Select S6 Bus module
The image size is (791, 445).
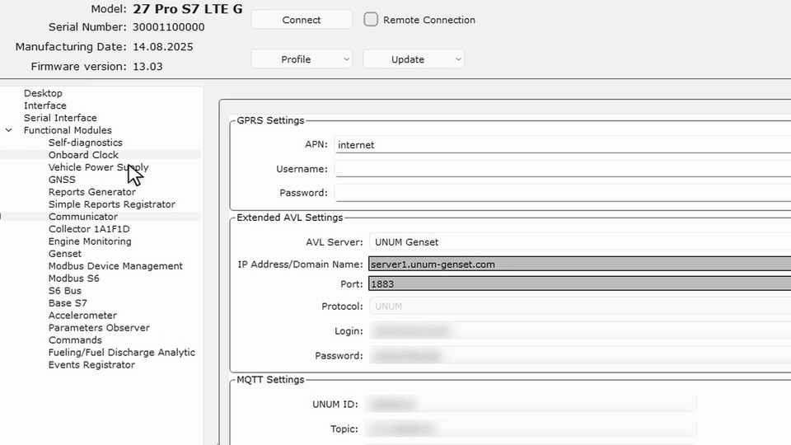point(64,291)
